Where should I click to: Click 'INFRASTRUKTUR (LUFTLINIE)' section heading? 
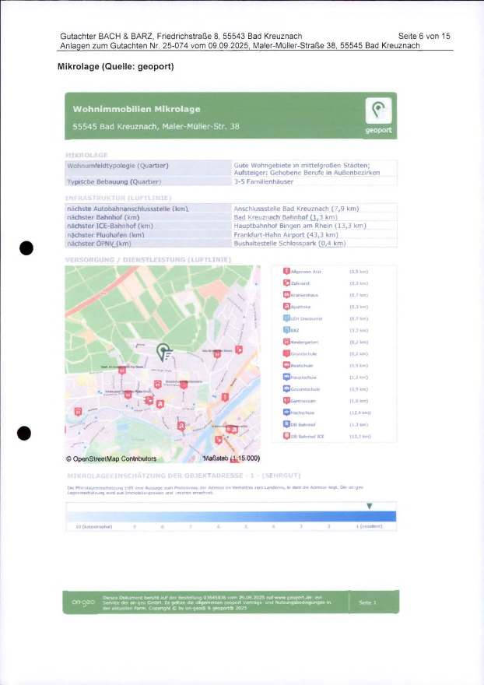click(118, 198)
